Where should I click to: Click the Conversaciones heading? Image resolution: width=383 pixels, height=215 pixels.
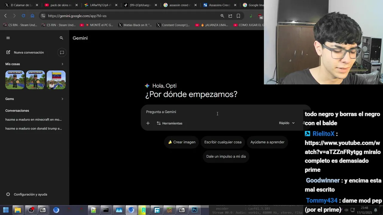(17, 110)
